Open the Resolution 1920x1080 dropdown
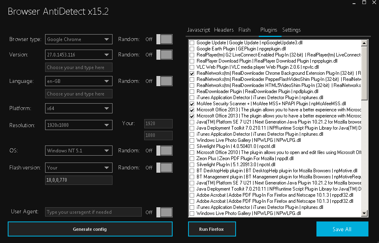 click(x=79, y=125)
